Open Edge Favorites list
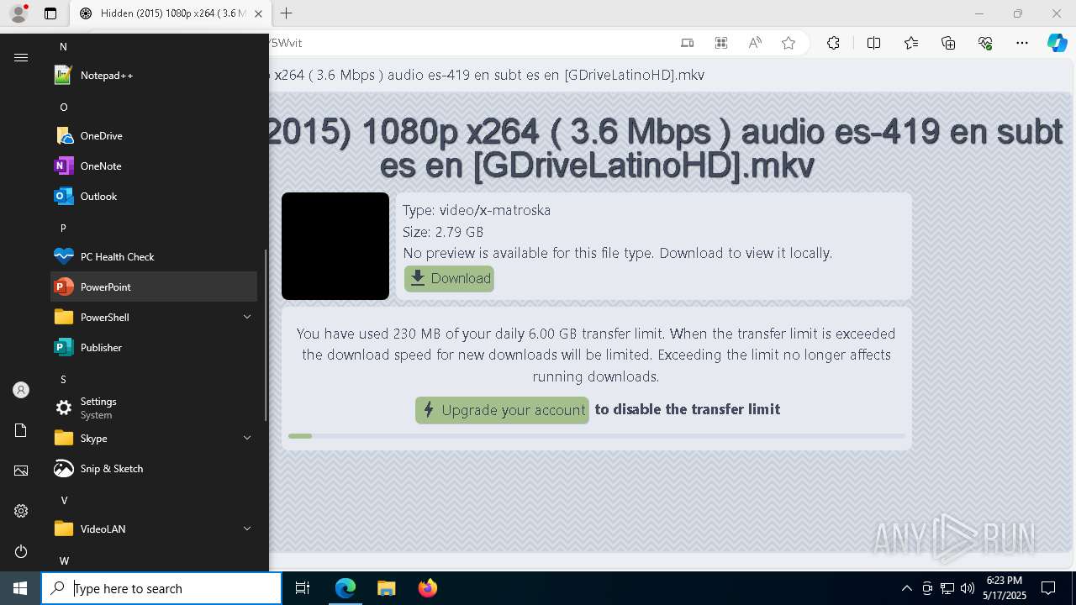1076x605 pixels. 911,43
